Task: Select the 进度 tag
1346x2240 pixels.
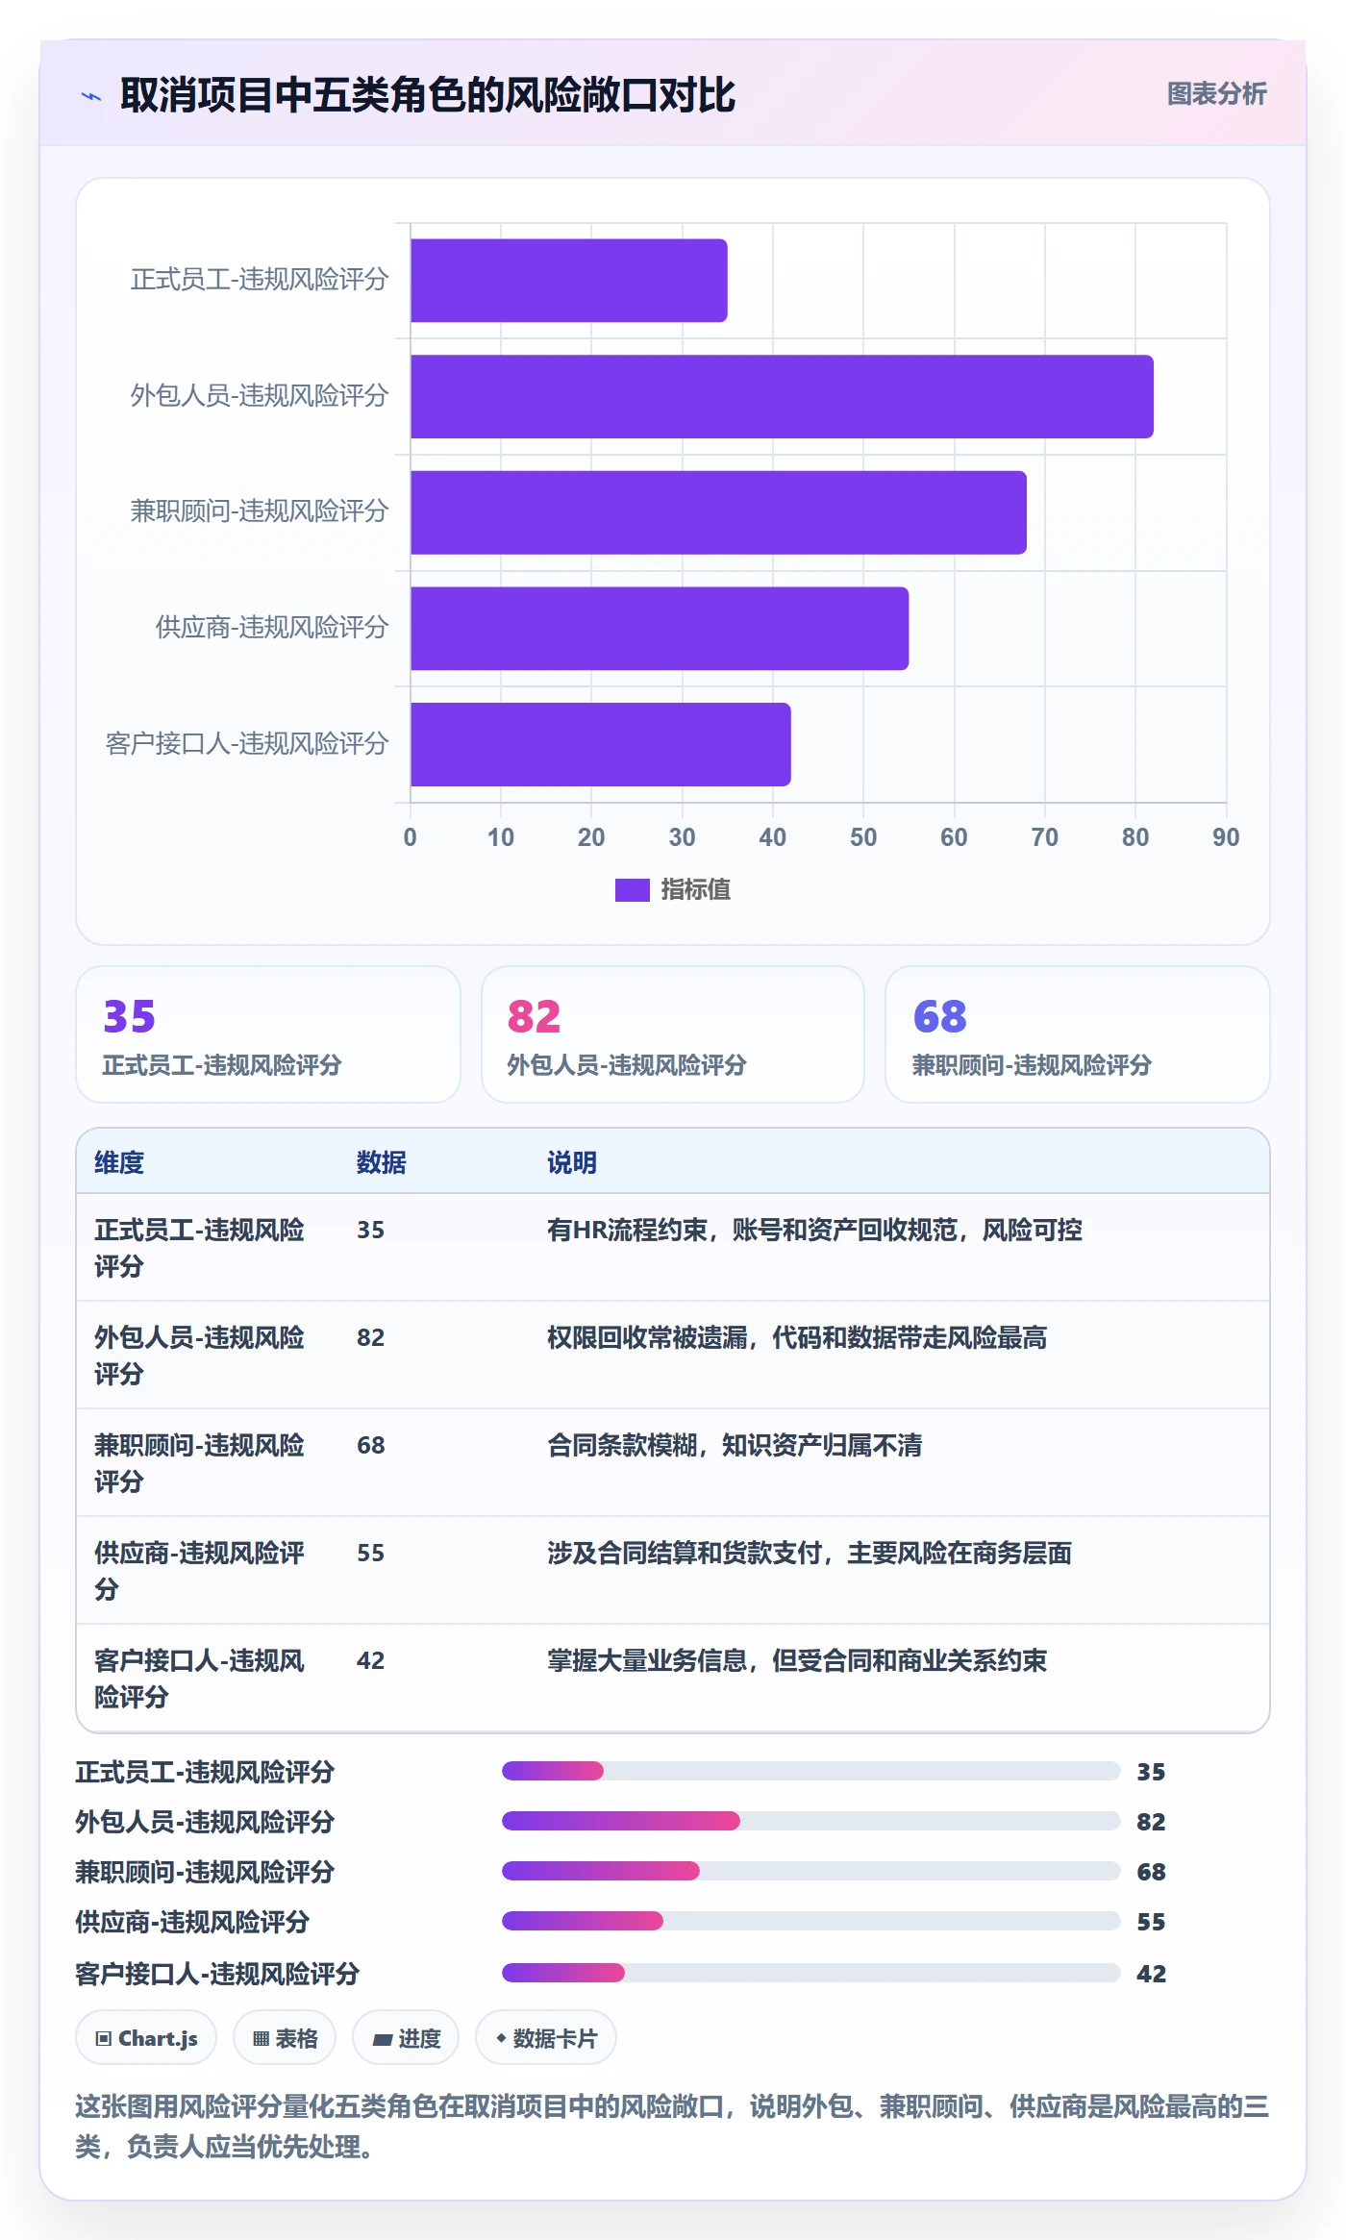Action: click(x=406, y=2038)
